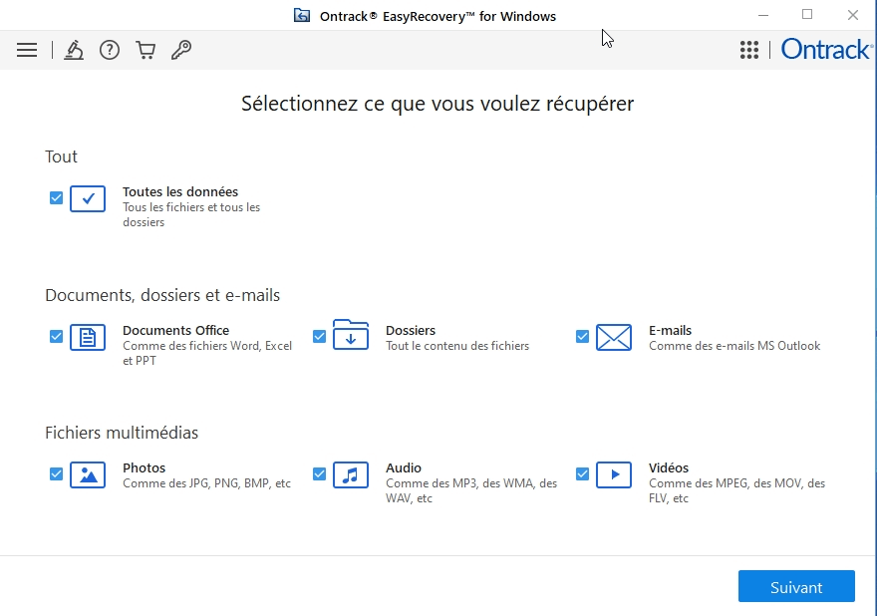
Task: Click the Suivant button
Action: click(796, 586)
